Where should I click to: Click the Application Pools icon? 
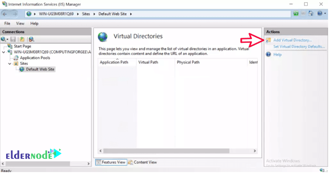pos(16,58)
